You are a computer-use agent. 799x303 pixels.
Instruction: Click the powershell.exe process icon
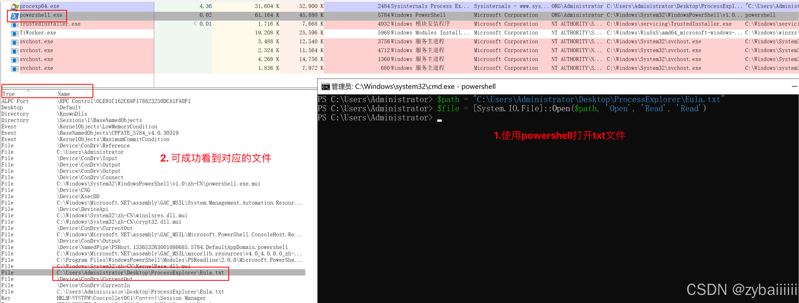click(14, 16)
